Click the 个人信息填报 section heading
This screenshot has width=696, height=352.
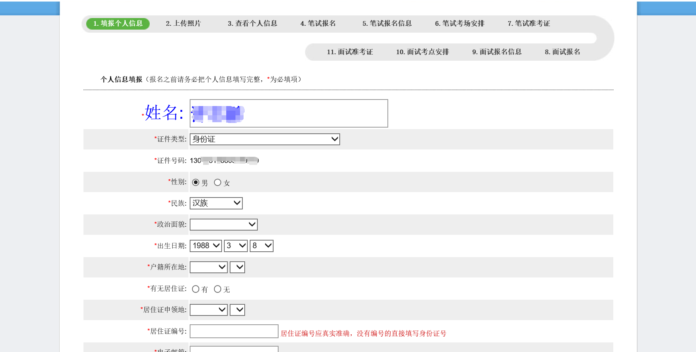tap(122, 79)
